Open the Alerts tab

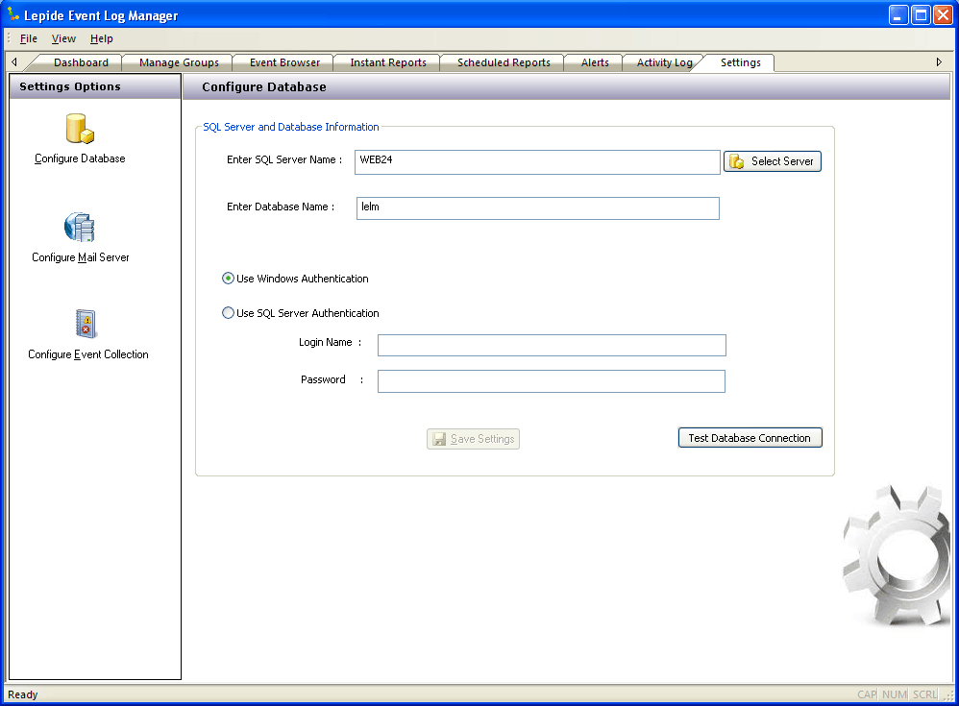(595, 62)
